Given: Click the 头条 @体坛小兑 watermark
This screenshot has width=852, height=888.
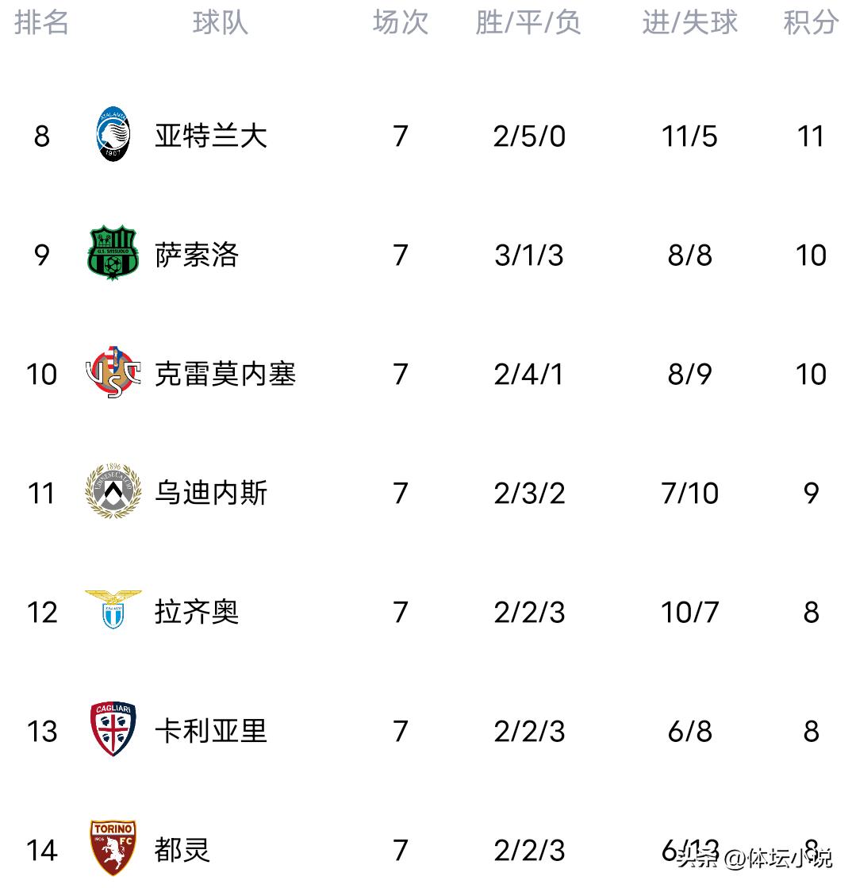Looking at the screenshot, I should (x=754, y=858).
